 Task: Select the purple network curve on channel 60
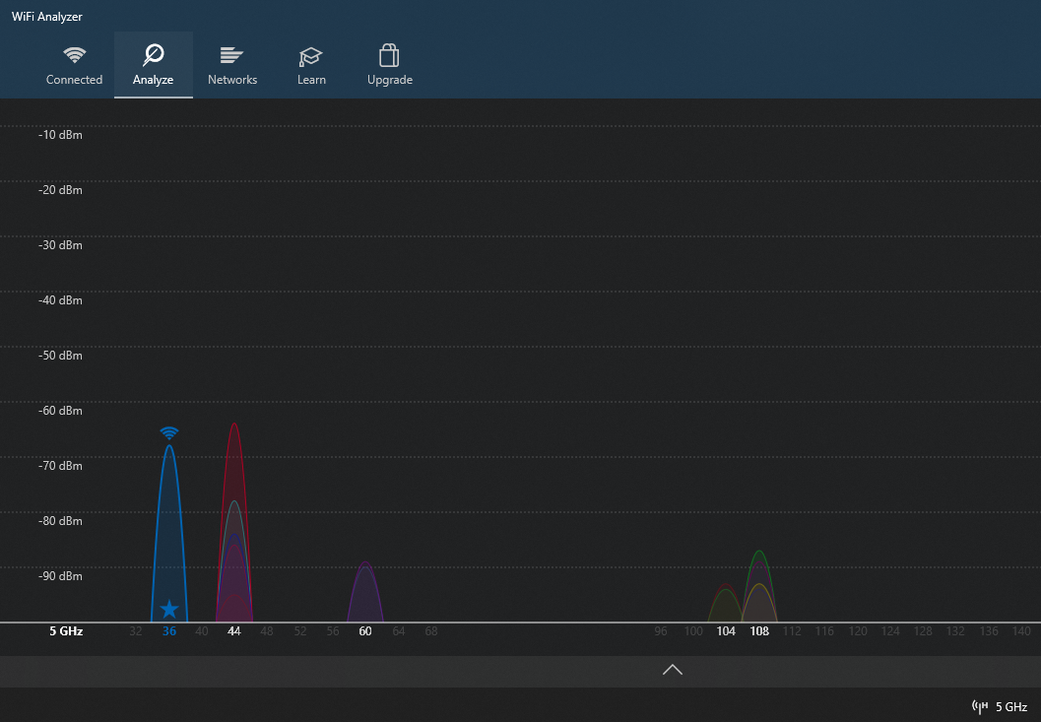point(365,593)
